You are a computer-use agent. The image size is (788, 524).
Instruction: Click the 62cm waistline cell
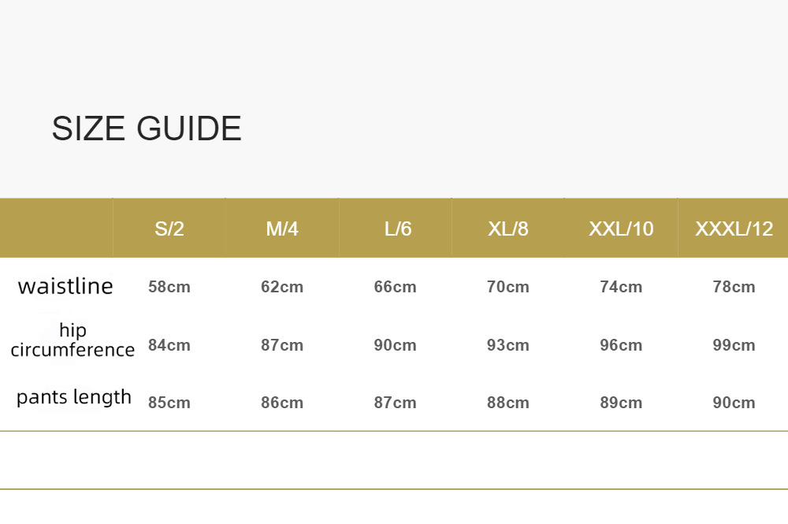282,287
